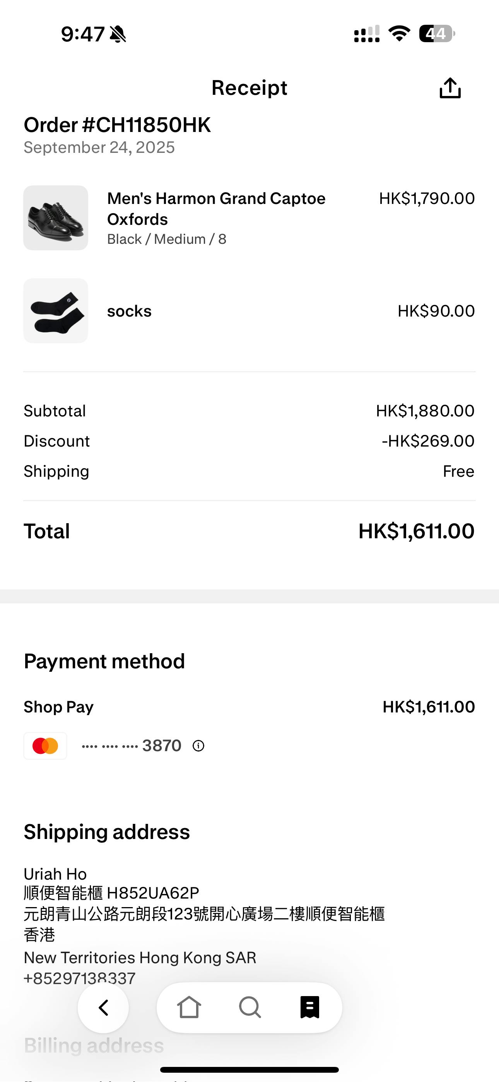Tap the Discount amount -HK$269.00
This screenshot has height=1082, width=499.
(427, 441)
